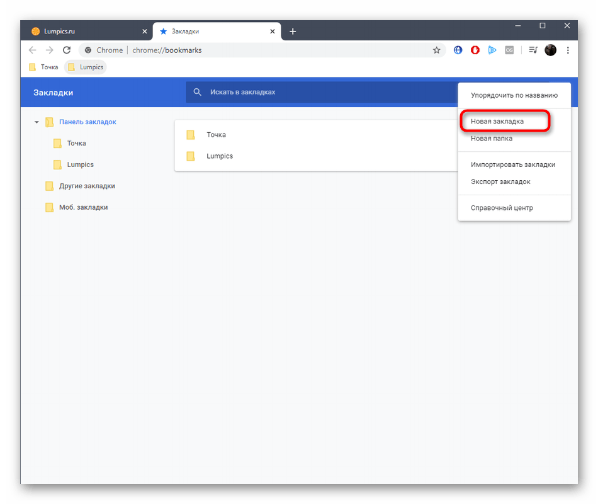Bookmark this page with the star icon
Viewport: 598px width, 504px height.
[x=437, y=50]
